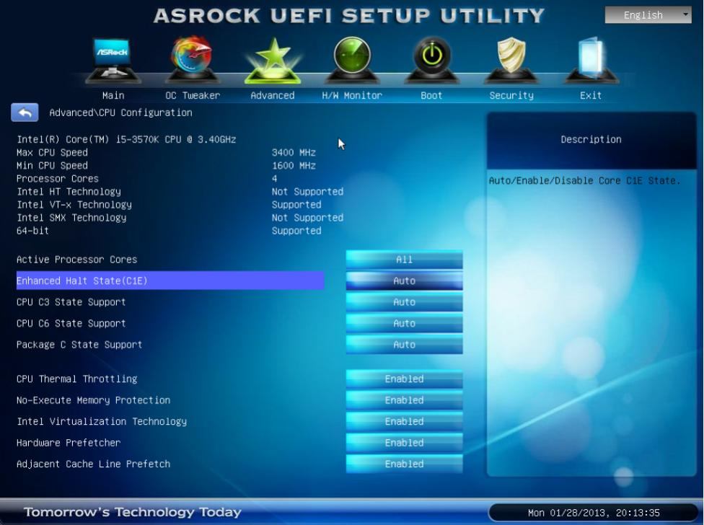Screen dimensions: 704x525
Task: Switch to the Main tab label
Action: point(113,95)
